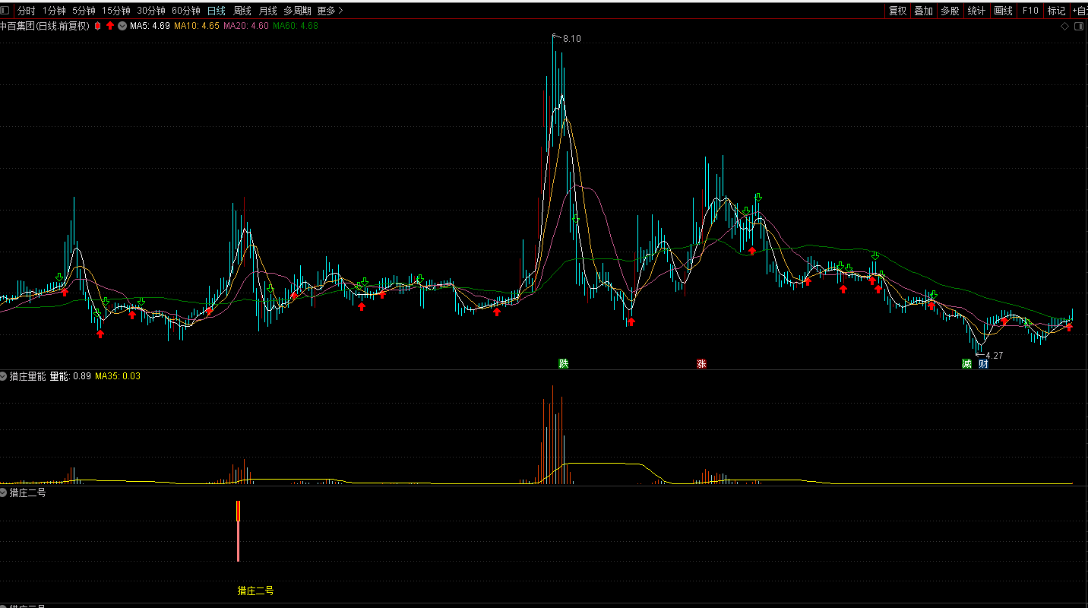Click the red 涨 marker on timeline
The image size is (1088, 608).
click(x=701, y=364)
